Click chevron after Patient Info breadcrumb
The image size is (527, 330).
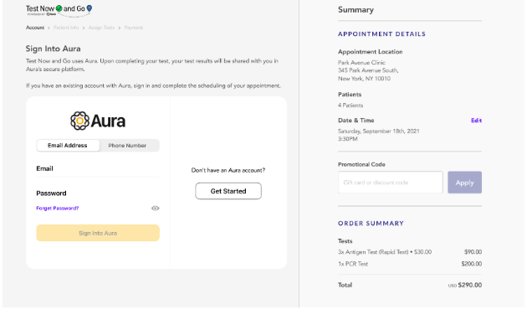point(84,28)
